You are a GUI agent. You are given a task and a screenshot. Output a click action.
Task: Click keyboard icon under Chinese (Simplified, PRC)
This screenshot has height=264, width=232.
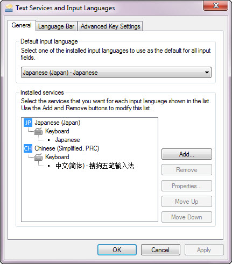(x=38, y=157)
